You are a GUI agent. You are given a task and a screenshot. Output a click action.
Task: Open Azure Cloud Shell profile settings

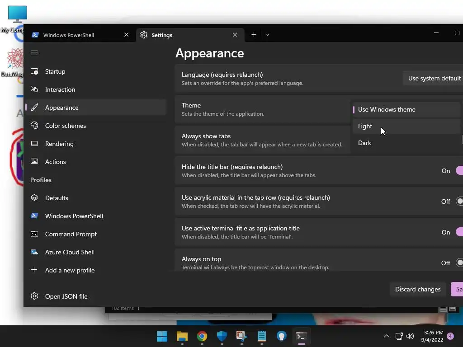(96, 252)
